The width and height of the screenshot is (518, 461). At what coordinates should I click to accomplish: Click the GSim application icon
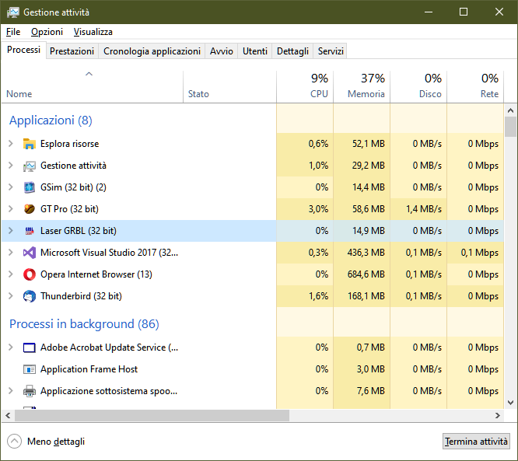(x=29, y=187)
